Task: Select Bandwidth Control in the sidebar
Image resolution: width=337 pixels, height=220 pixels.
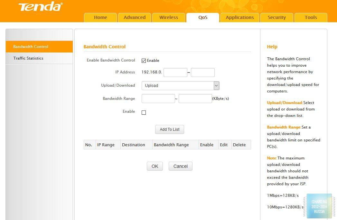Action: click(31, 47)
